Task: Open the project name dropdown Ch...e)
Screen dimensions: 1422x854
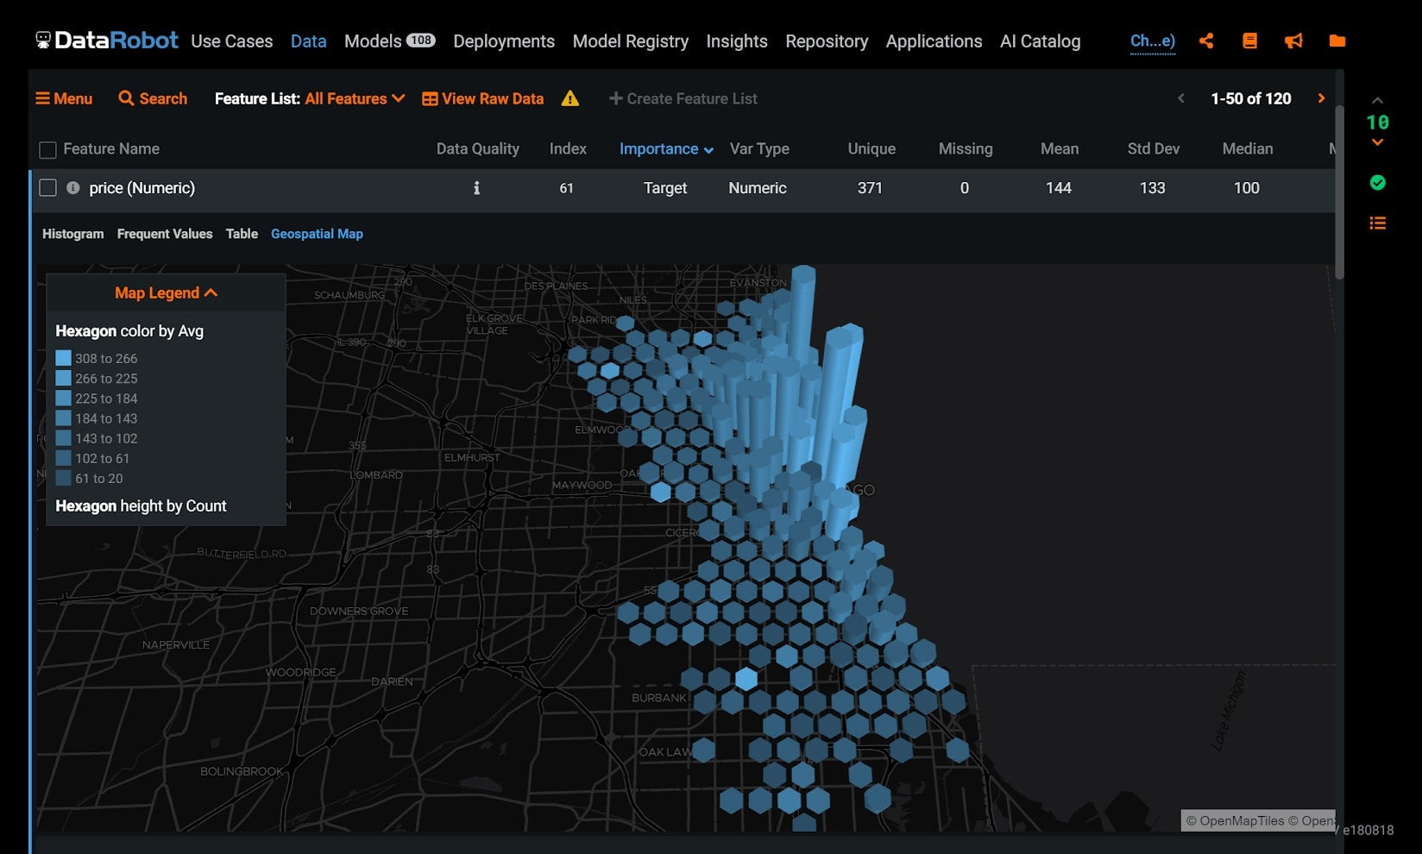Action: (1153, 41)
